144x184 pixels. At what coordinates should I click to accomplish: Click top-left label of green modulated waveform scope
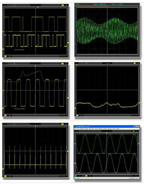pos(77,4)
